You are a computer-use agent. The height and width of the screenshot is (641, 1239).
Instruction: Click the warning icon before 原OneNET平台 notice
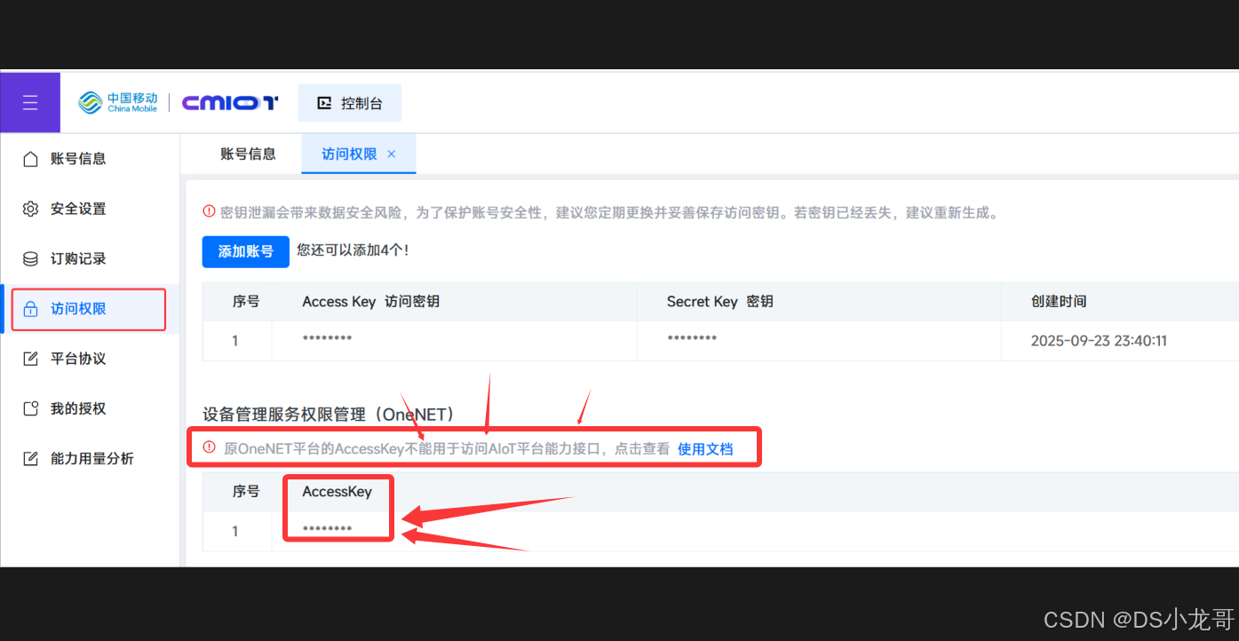[x=210, y=447]
